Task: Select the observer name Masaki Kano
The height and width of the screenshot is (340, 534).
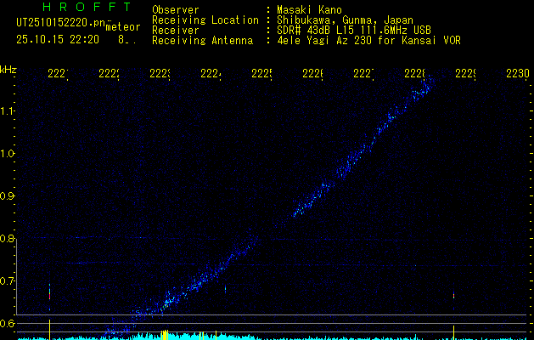Action: 309,10
